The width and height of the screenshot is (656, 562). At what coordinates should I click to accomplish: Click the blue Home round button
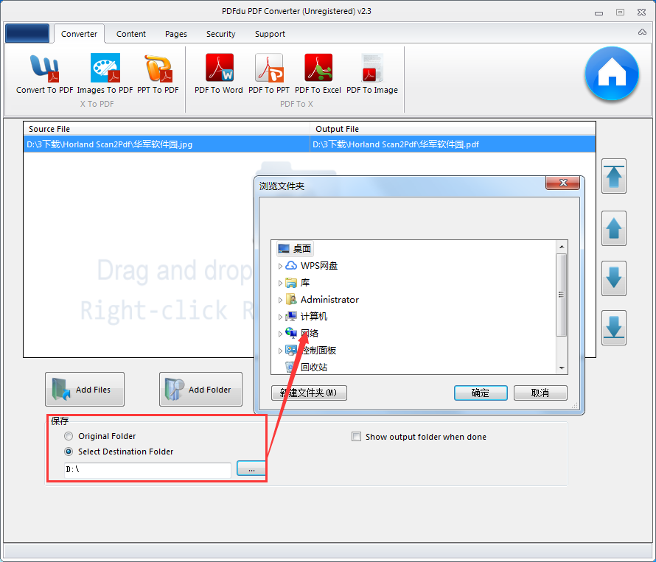coord(612,74)
